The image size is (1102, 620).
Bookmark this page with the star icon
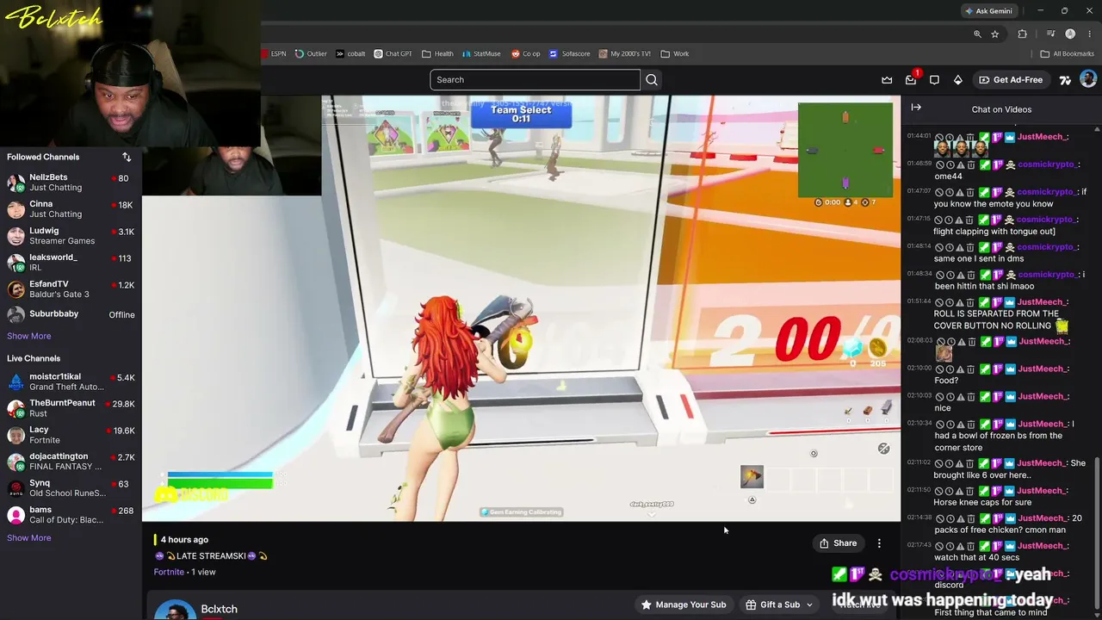click(x=995, y=34)
